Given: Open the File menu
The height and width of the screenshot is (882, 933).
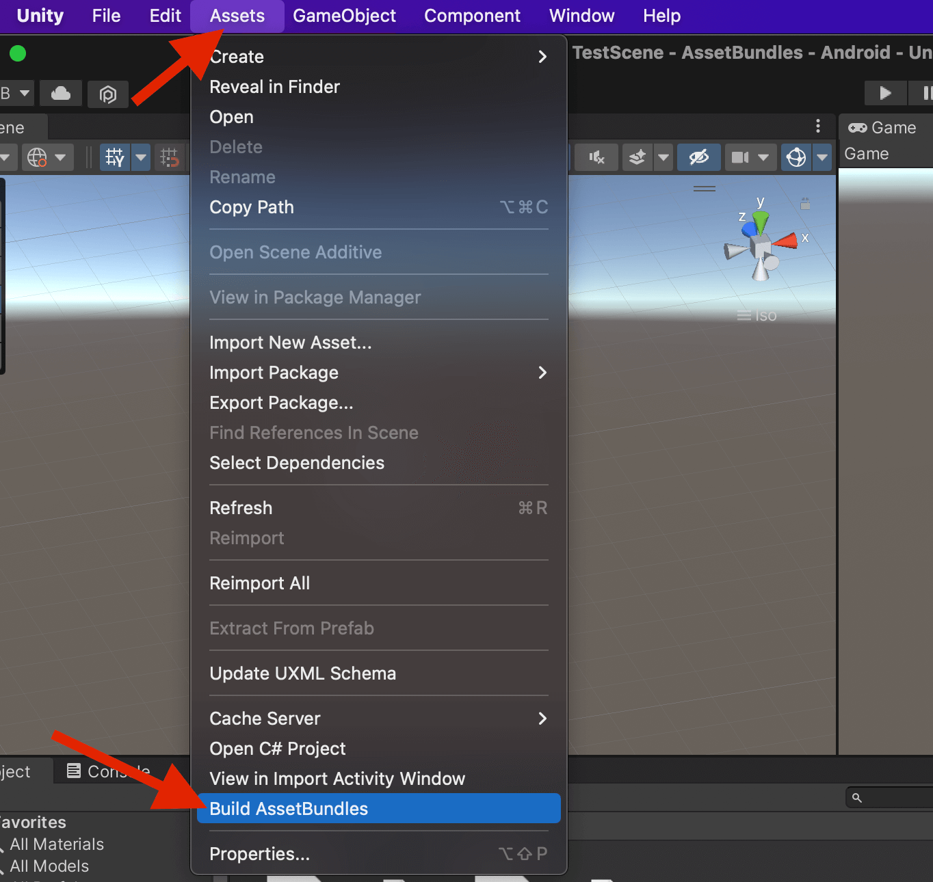Looking at the screenshot, I should point(106,16).
